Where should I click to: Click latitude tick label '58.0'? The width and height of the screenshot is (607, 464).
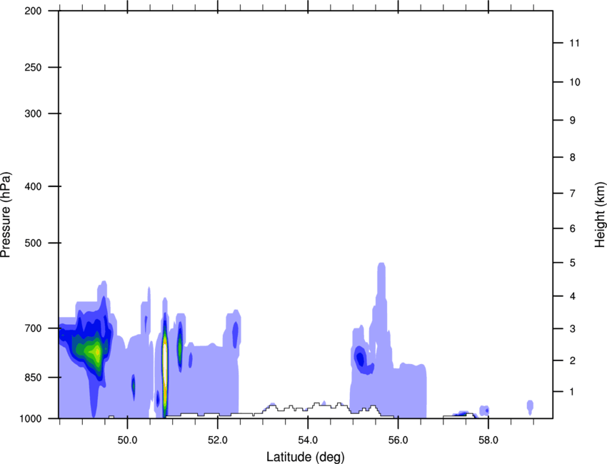coord(488,440)
